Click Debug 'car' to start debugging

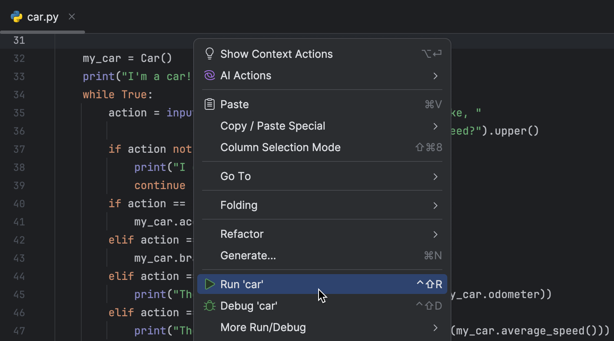248,305
